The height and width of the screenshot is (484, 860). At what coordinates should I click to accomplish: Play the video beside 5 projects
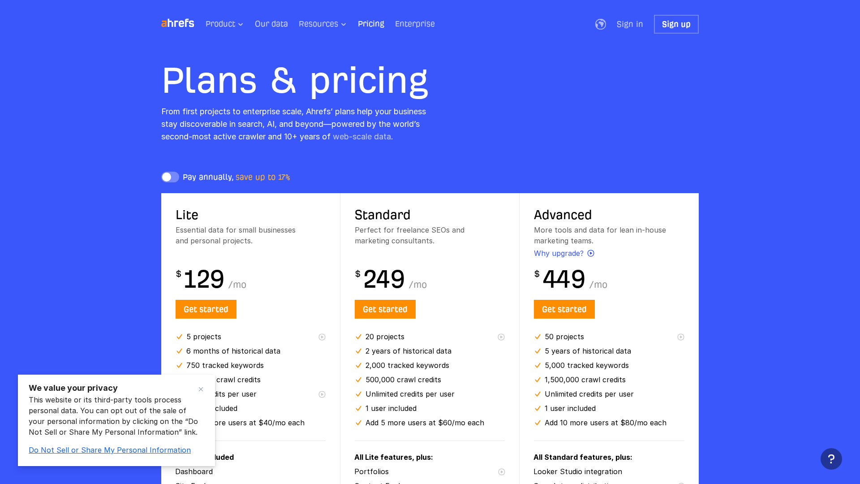click(x=322, y=337)
